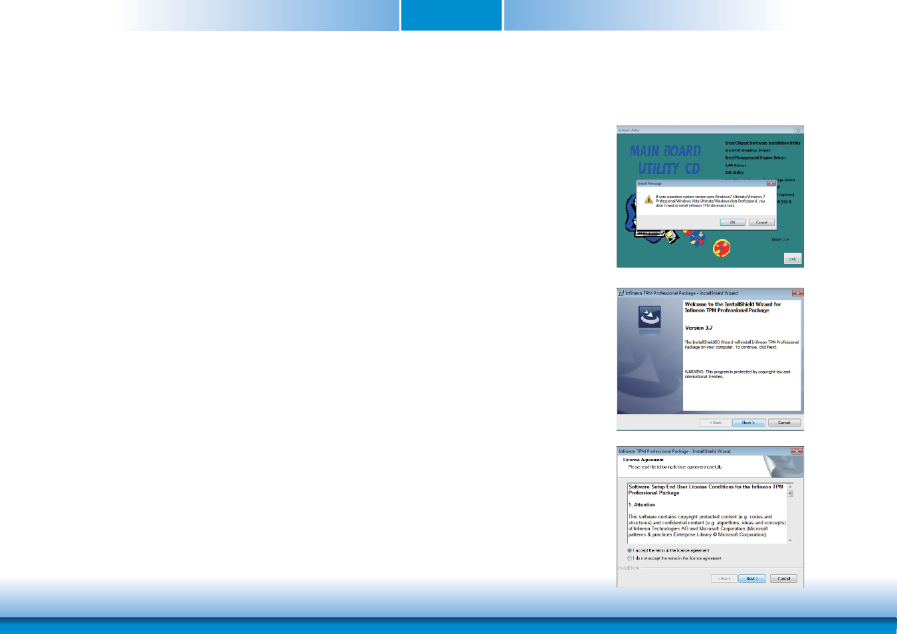Screen dimensions: 897x634
Task: Click the InstallShield logo icon in Welcome window
Action: pyautogui.click(x=650, y=317)
